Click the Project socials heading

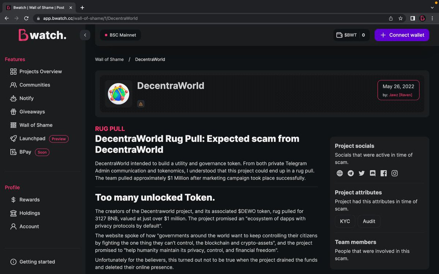[x=354, y=146]
